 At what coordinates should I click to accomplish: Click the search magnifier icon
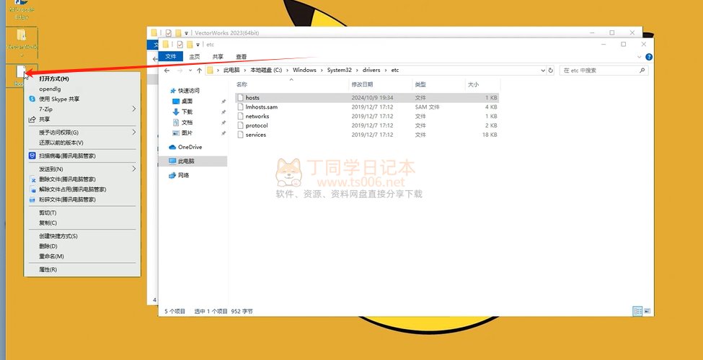coord(642,71)
